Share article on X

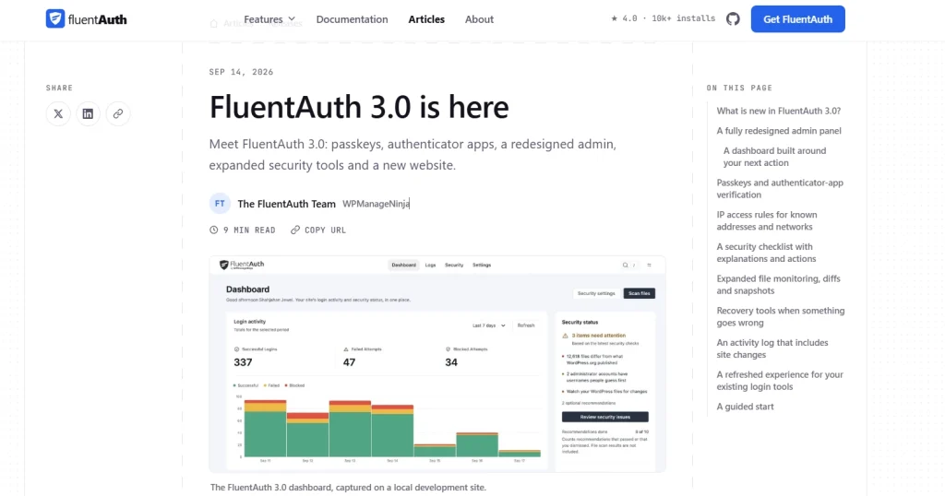pyautogui.click(x=58, y=113)
